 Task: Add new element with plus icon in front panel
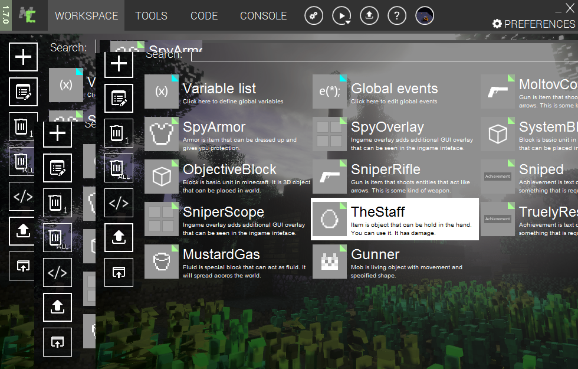(x=119, y=64)
